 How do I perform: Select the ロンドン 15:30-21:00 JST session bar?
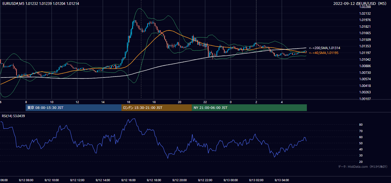click(x=157, y=108)
